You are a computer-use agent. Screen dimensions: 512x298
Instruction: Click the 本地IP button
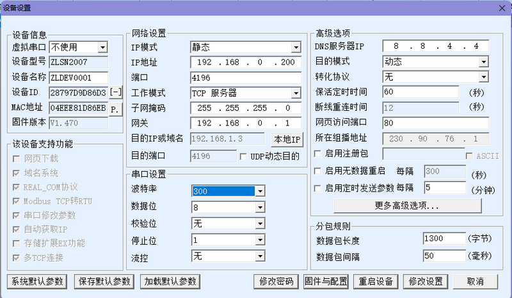point(287,139)
